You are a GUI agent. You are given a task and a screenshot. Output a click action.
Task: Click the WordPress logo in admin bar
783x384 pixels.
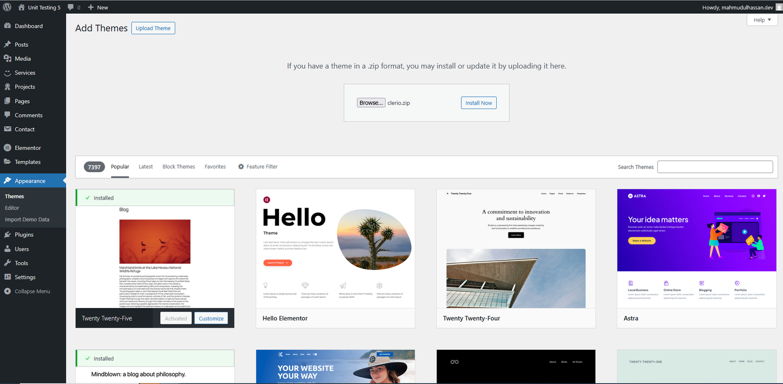coord(7,7)
